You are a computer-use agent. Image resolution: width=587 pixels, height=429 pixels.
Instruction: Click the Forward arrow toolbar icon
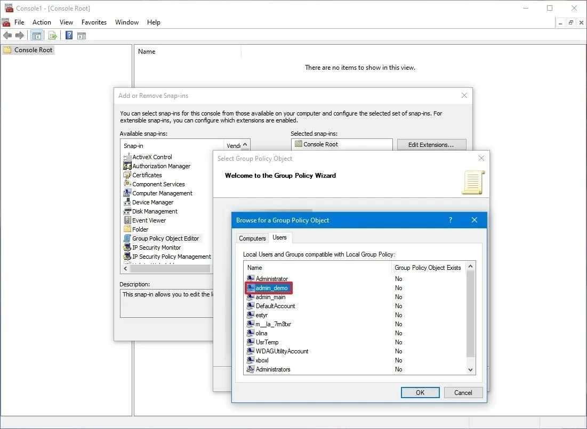coord(20,36)
